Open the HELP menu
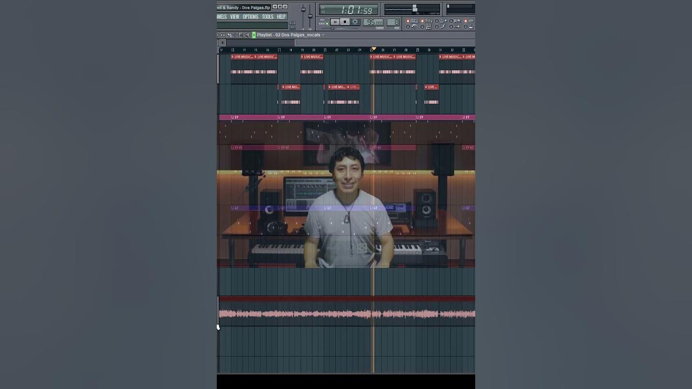Screen dimensions: 692x389 pyautogui.click(x=281, y=17)
